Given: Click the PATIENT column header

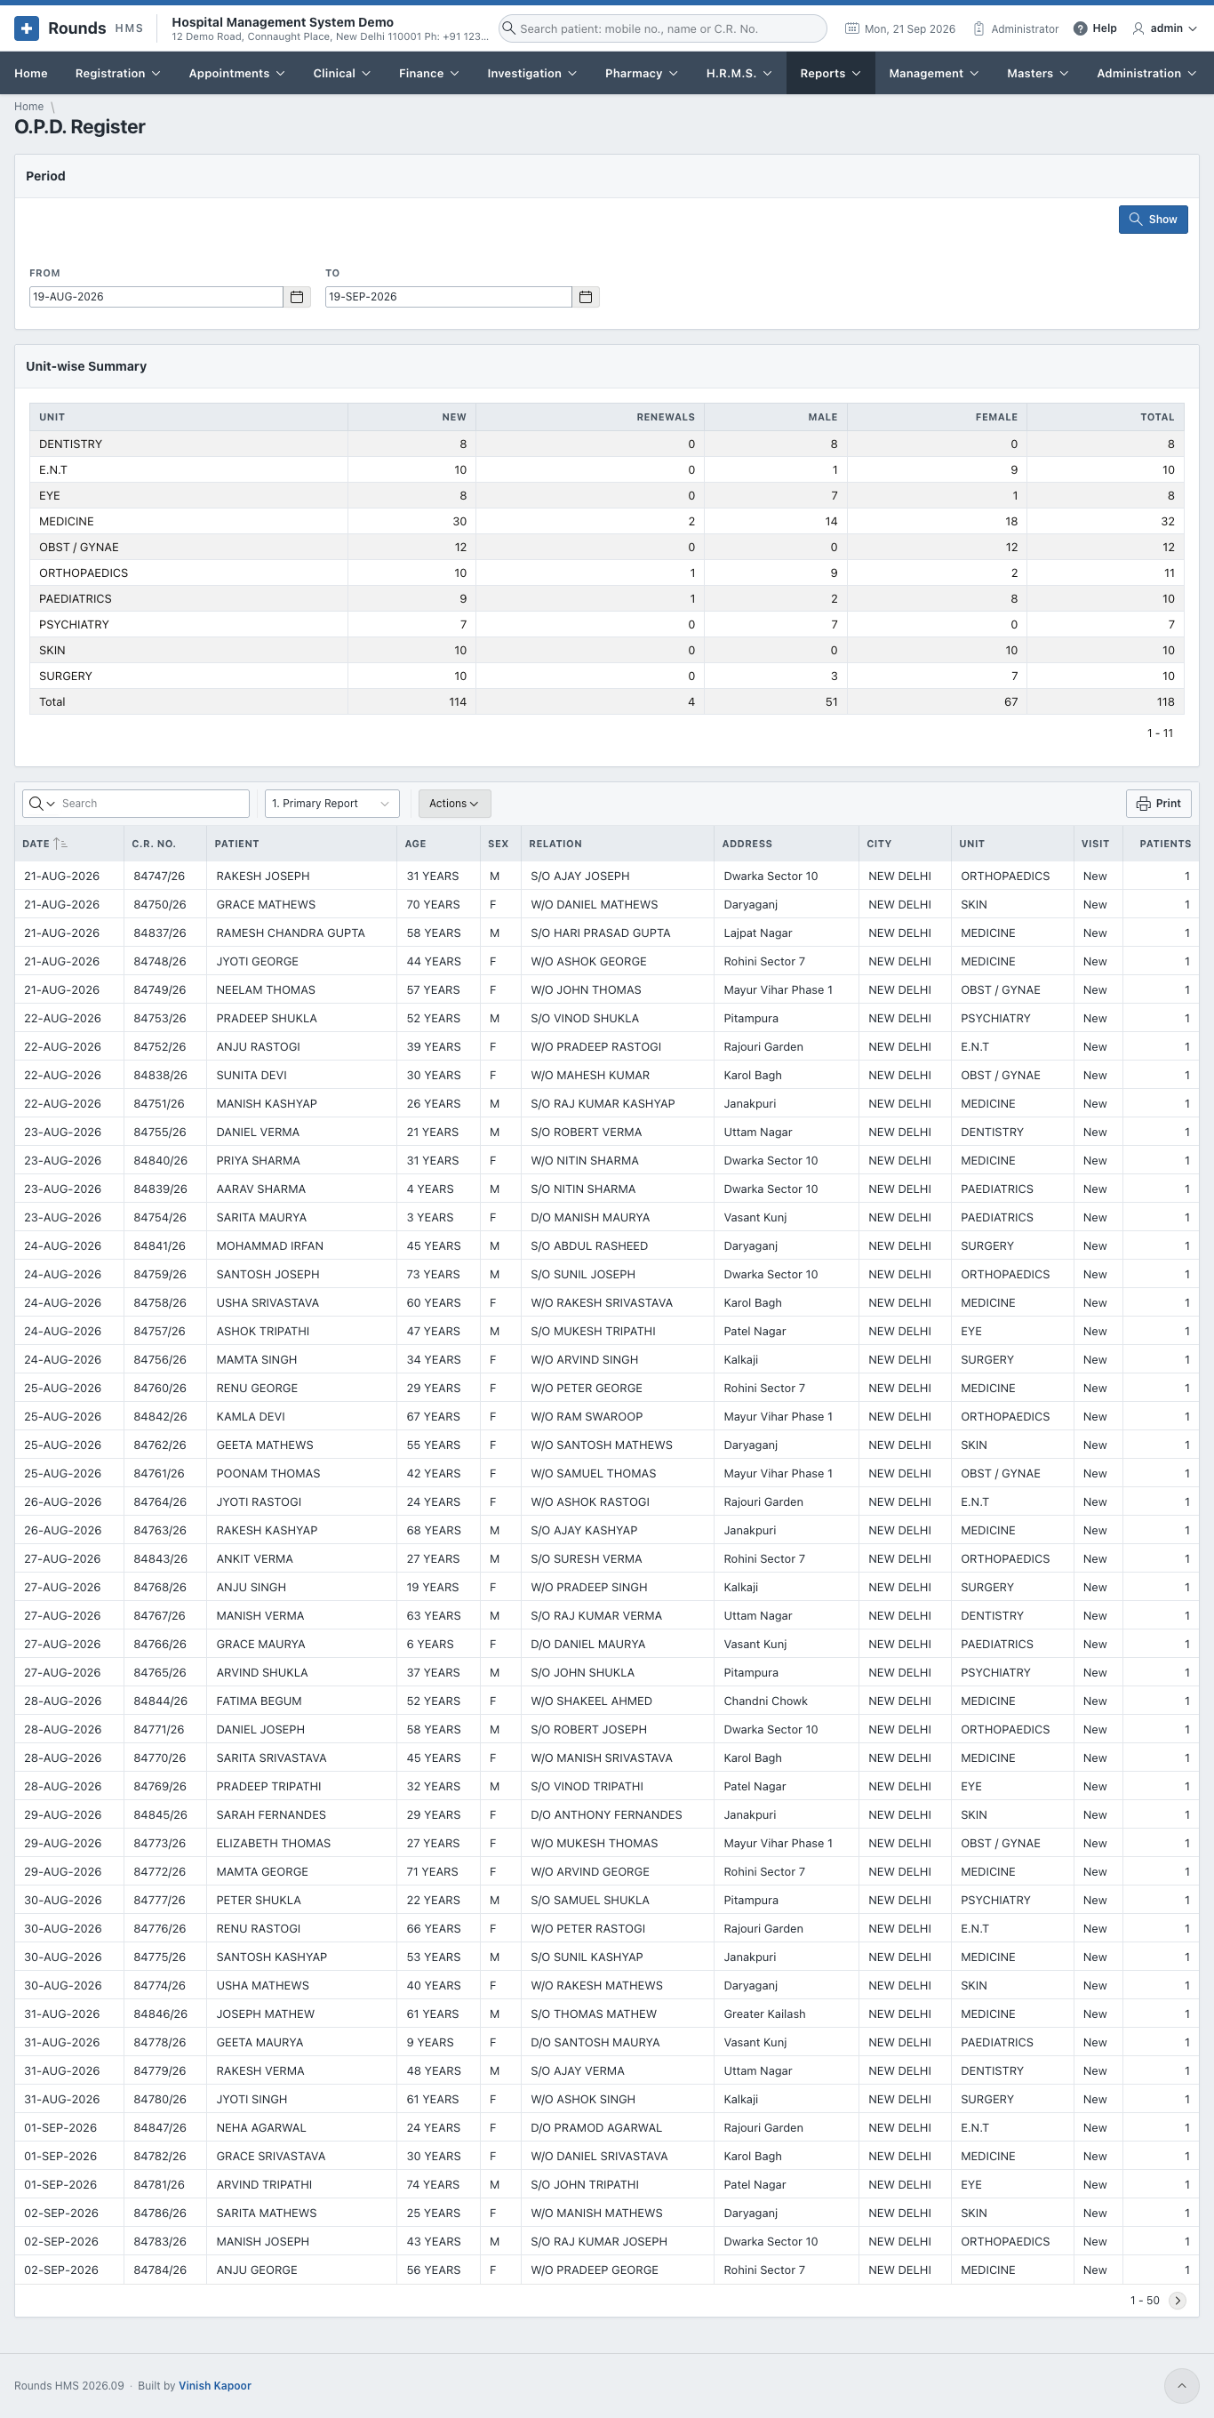Looking at the screenshot, I should [236, 844].
